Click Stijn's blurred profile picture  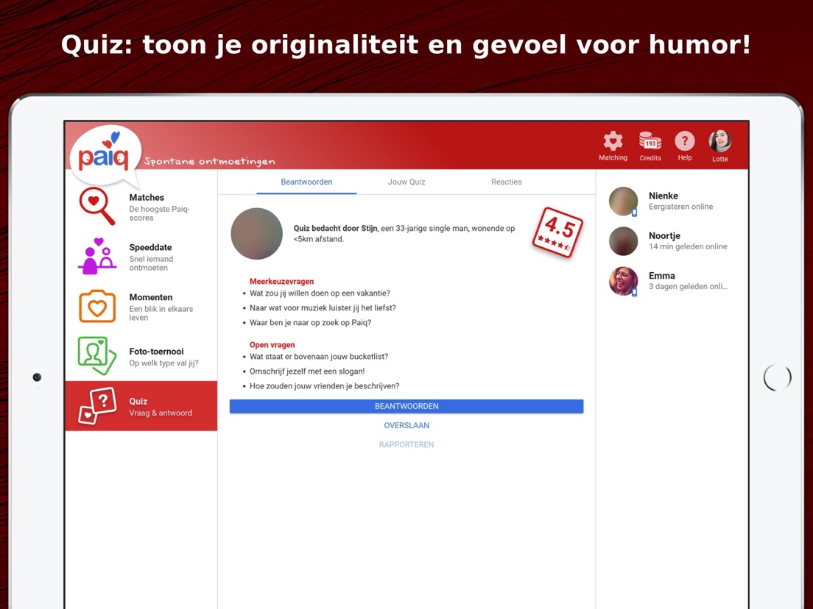(x=257, y=234)
